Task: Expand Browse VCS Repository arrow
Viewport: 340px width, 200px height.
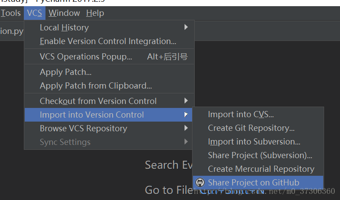Action: pos(186,128)
